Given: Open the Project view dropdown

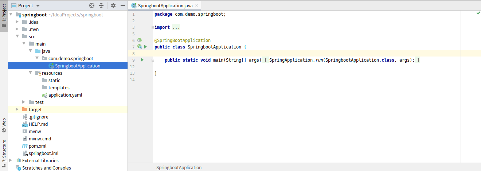Looking at the screenshot, I should tap(38, 6).
